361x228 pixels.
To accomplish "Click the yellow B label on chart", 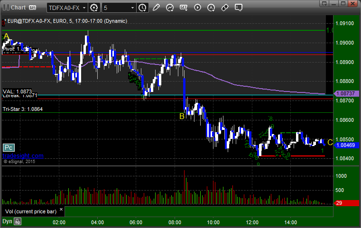I will (182, 116).
